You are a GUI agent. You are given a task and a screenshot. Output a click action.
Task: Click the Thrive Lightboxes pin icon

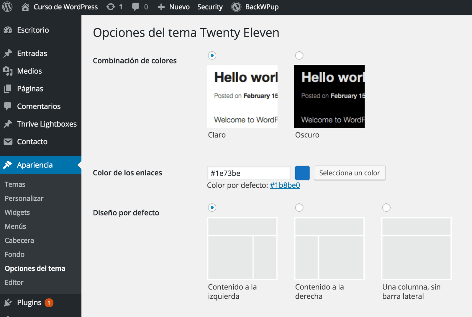[x=8, y=124]
